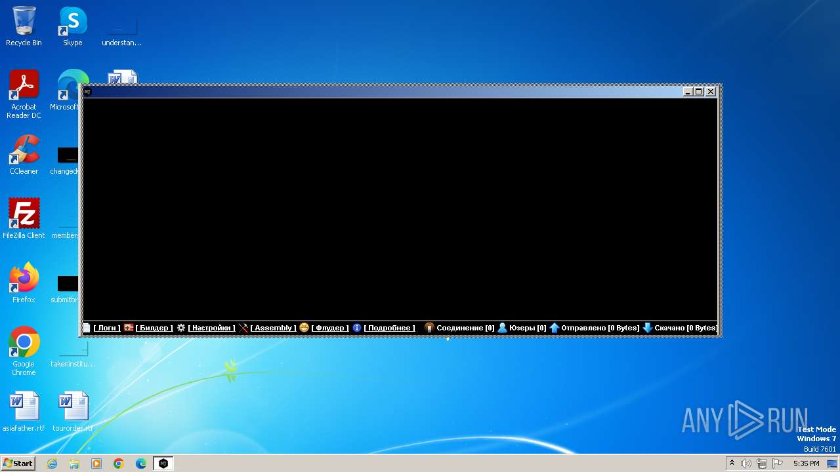Click the Юзеры user icon
Viewport: 840px width, 472px height.
pos(503,328)
